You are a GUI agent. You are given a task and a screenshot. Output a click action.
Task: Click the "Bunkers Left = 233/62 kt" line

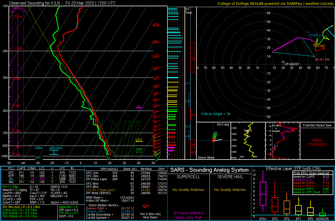(110, 212)
